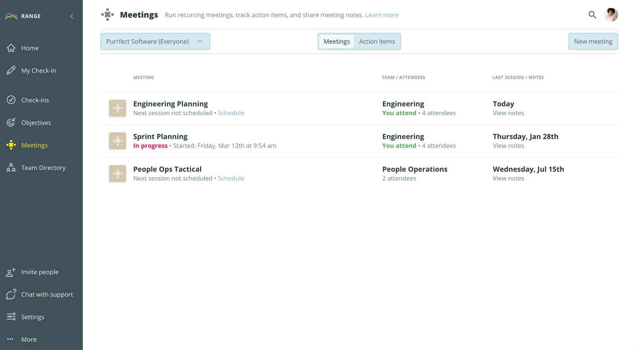Screen dimensions: 635x350
Task: Switch to the Action items tab
Action: point(377,41)
